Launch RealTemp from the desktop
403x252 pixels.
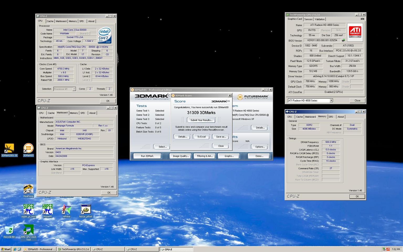coord(28,191)
